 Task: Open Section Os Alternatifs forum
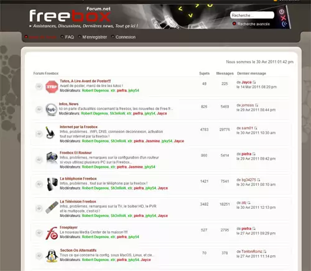(78, 250)
